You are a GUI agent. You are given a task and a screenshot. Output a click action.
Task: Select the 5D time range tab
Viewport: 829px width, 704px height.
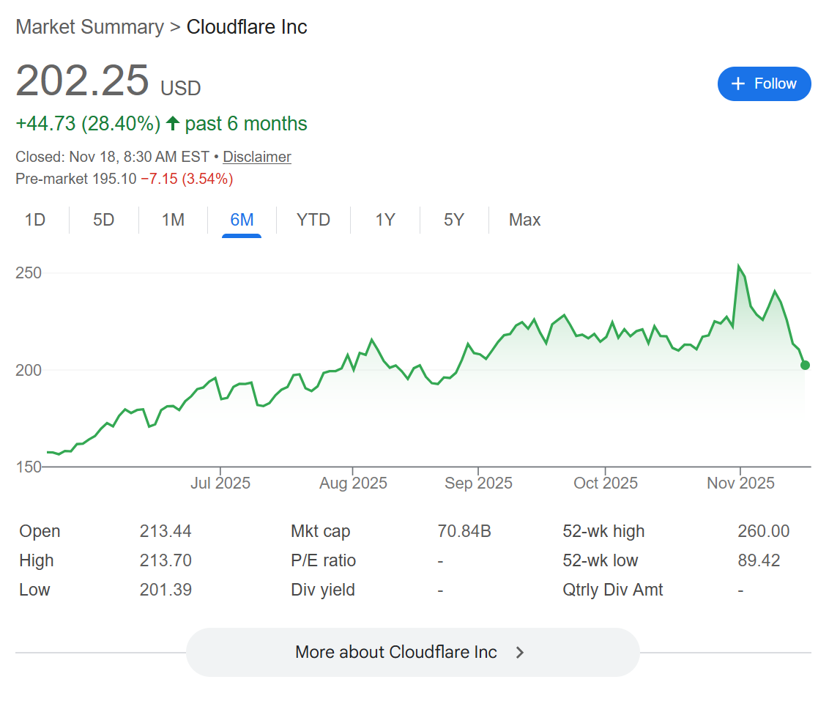tap(104, 220)
